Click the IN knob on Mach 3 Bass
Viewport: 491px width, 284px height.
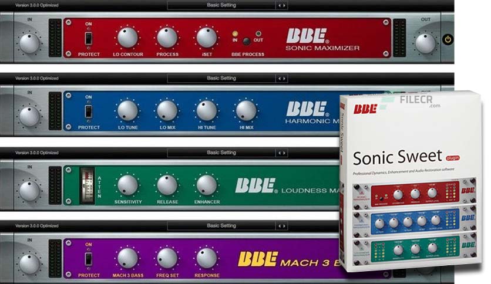click(29, 263)
